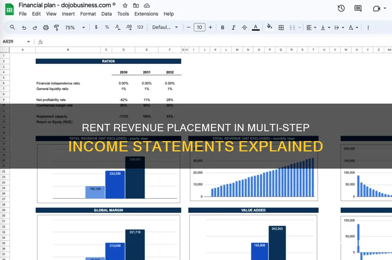Open the move-to-folder icon
The image size is (392, 260).
click(136, 5)
